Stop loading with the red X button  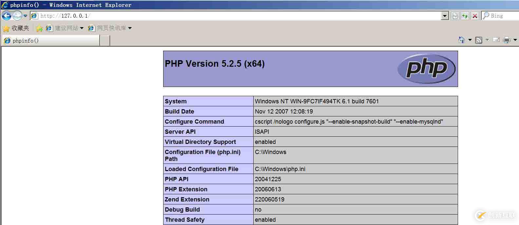[x=475, y=16]
